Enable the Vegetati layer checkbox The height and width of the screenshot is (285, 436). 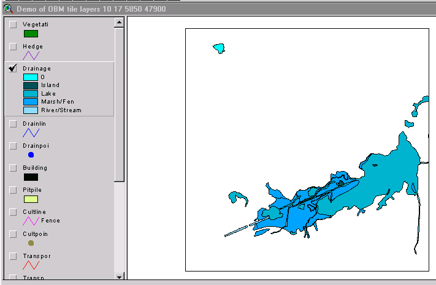(x=13, y=25)
